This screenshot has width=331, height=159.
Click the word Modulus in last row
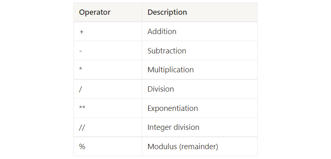(162, 147)
